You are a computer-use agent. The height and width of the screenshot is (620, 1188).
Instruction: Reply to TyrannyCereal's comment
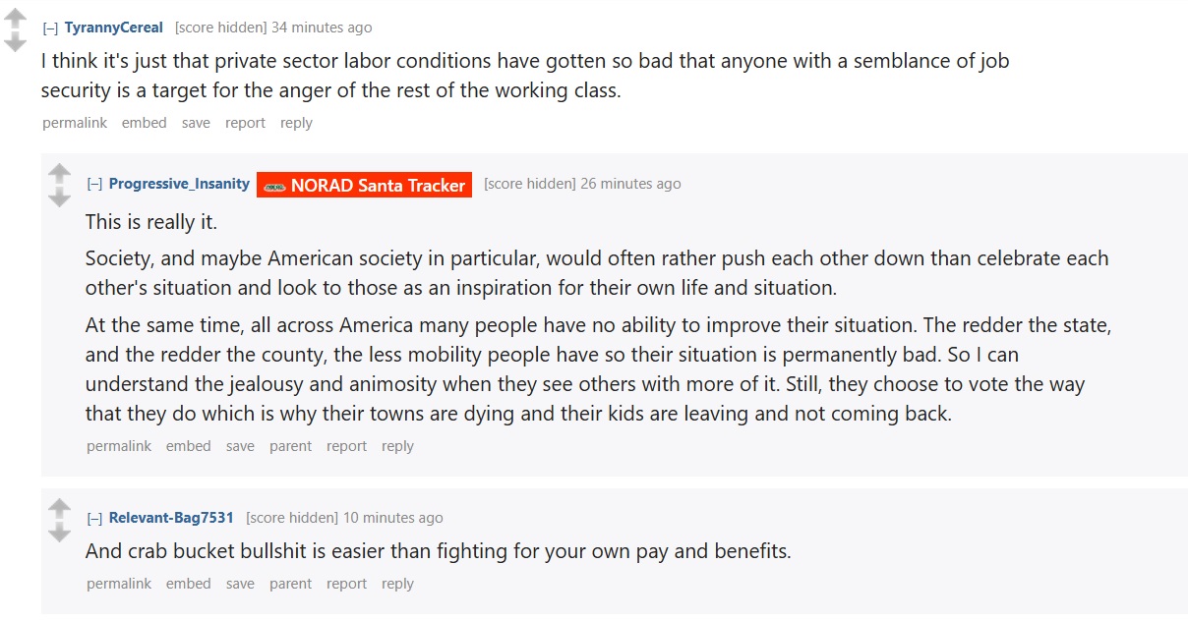point(296,123)
